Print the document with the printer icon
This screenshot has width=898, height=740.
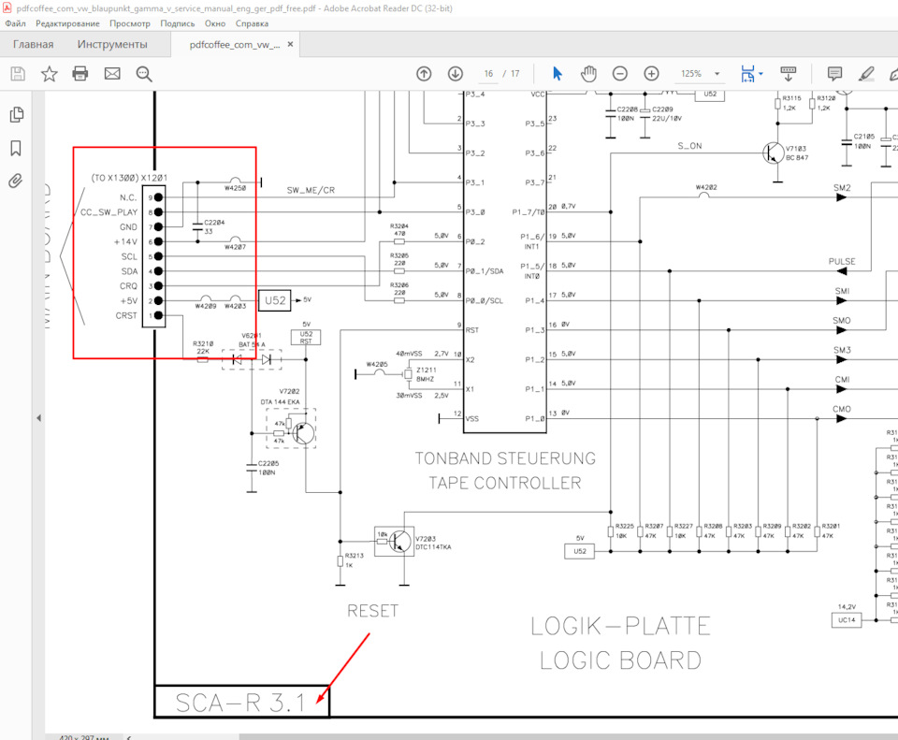click(x=80, y=74)
